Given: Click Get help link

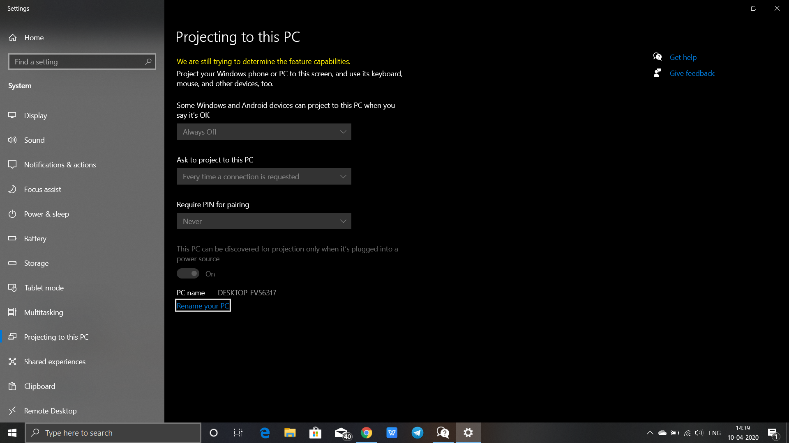Looking at the screenshot, I should click(x=682, y=57).
